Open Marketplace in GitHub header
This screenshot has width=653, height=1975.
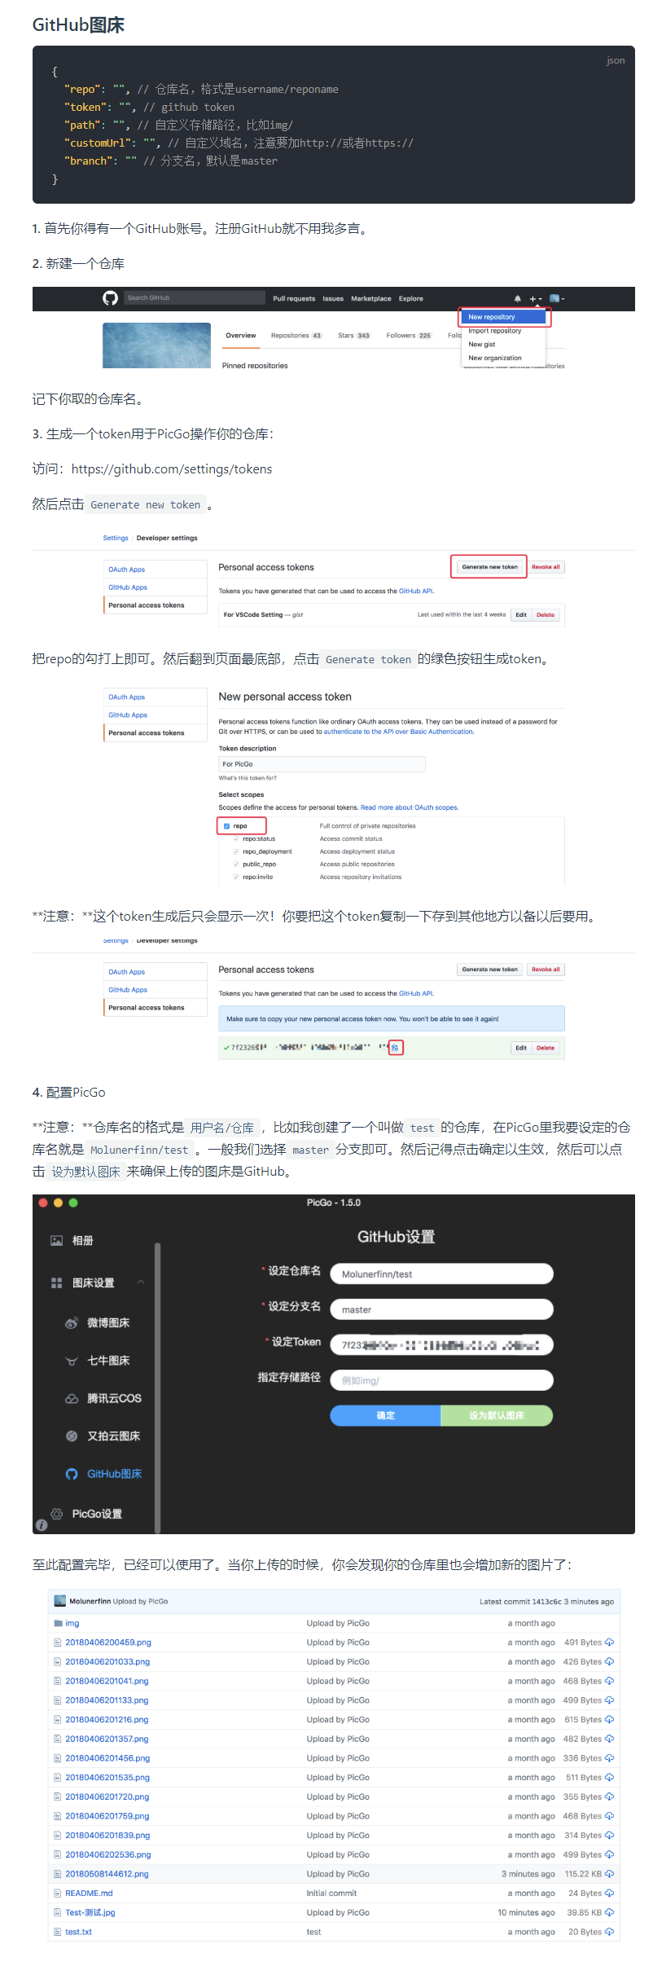[371, 299]
